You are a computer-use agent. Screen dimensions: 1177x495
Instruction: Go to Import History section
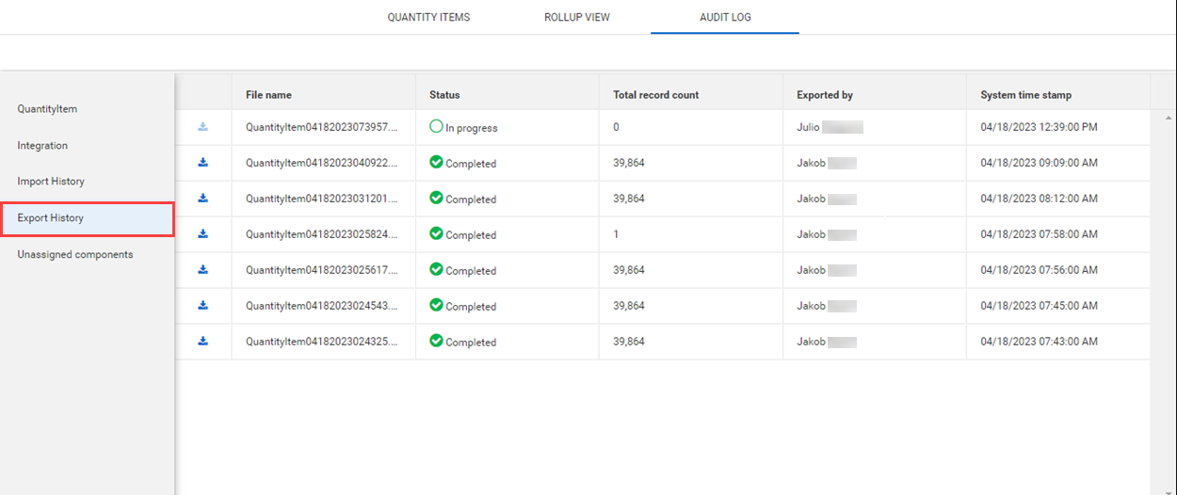pyautogui.click(x=51, y=182)
